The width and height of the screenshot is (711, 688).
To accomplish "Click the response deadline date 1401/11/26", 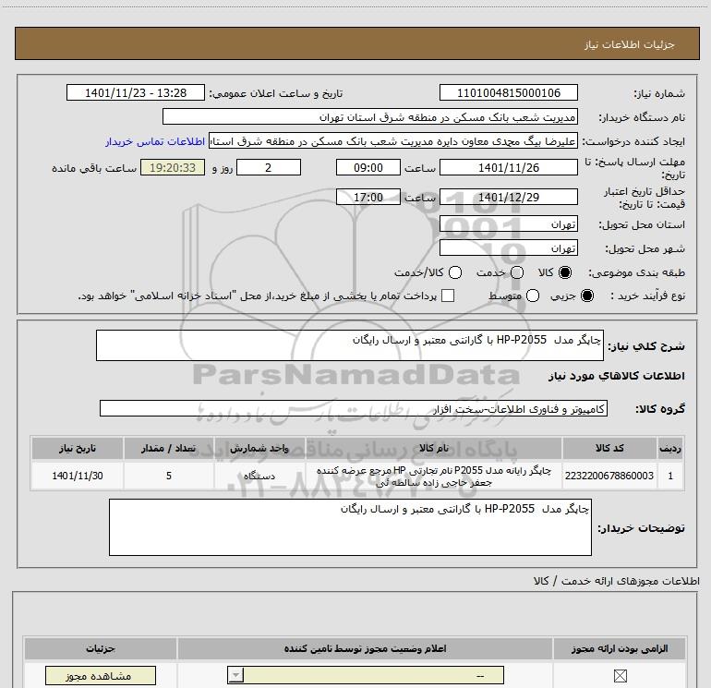I will (508, 167).
